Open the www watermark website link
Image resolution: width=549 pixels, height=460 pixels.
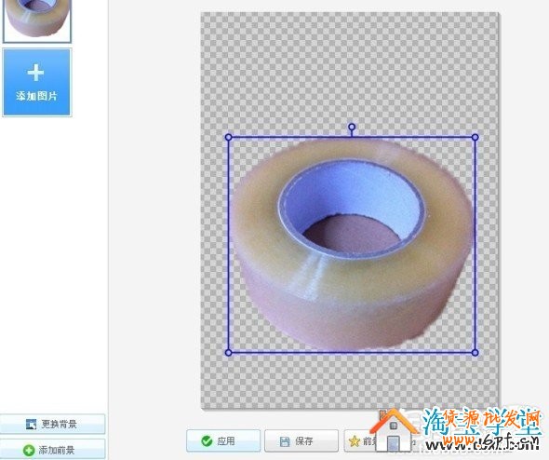coord(483,444)
